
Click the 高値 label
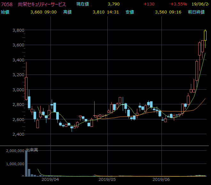(67, 12)
